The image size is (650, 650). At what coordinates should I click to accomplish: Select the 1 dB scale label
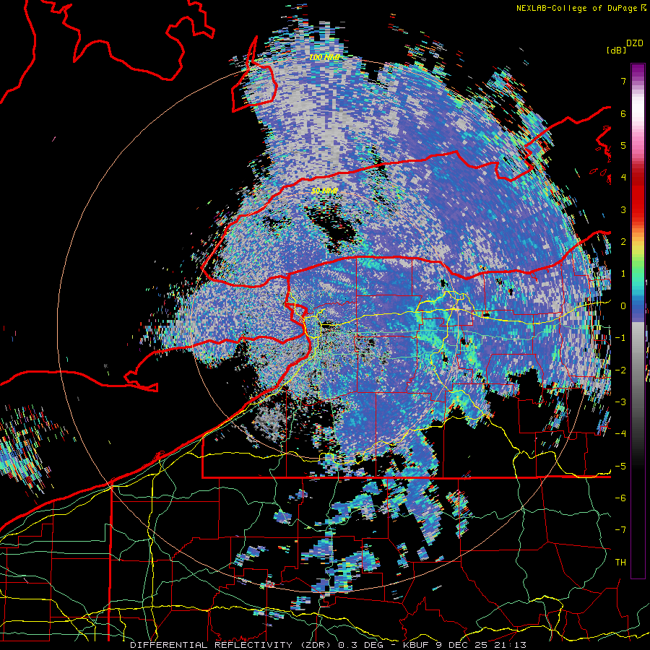point(623,274)
